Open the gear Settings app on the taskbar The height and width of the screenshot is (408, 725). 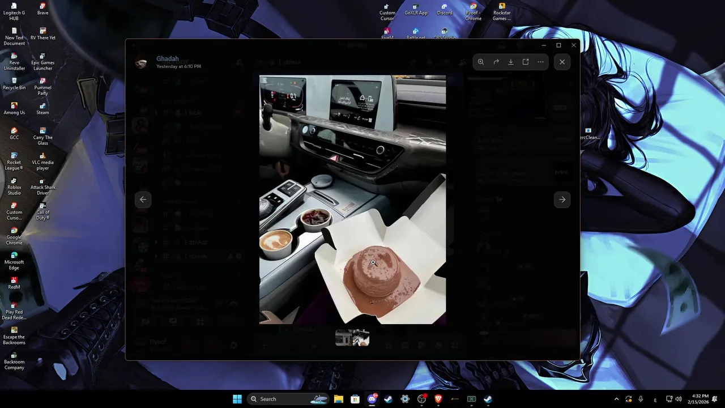point(405,399)
